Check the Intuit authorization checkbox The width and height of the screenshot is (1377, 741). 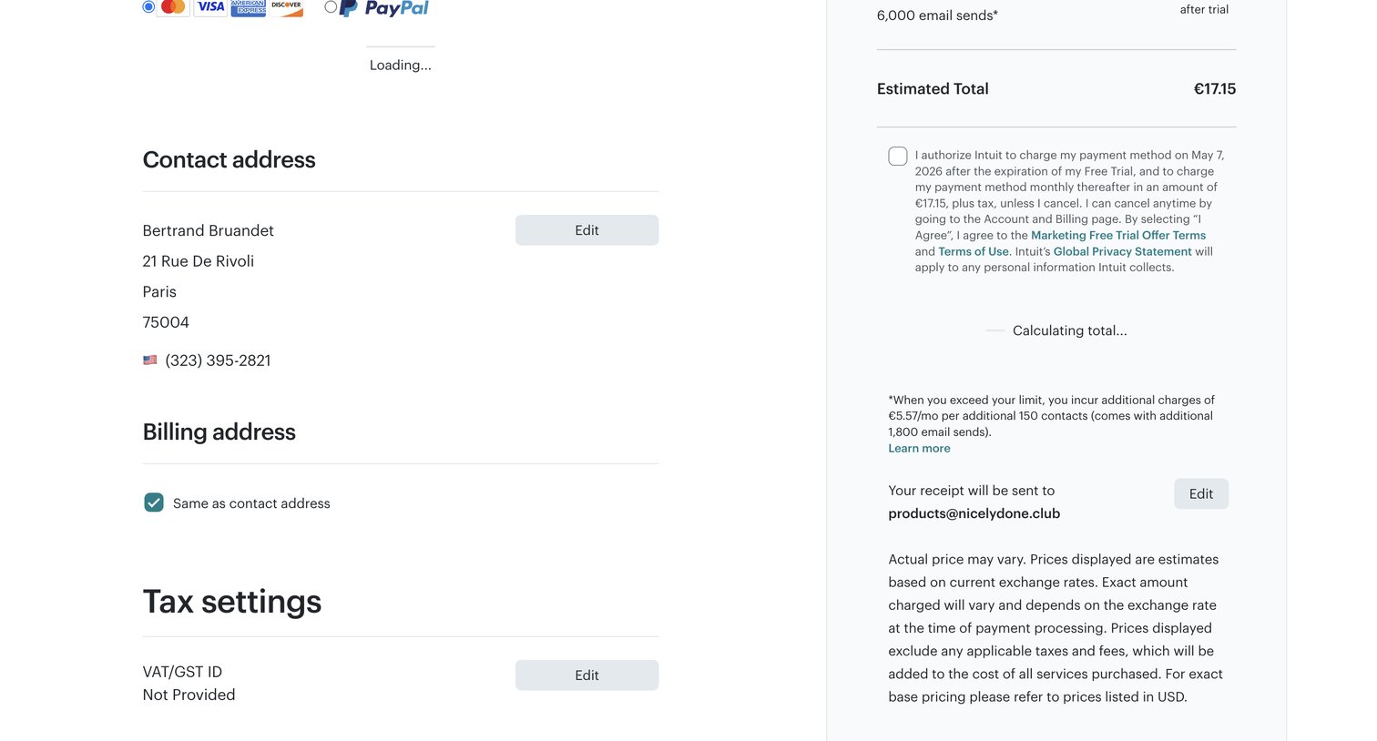(x=898, y=156)
